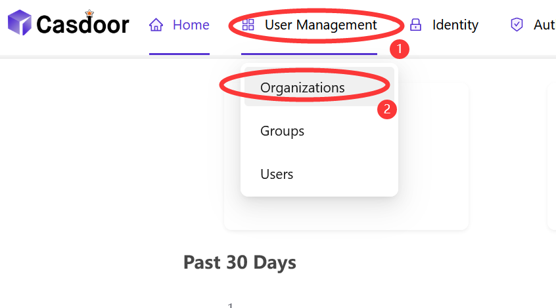The width and height of the screenshot is (556, 308).
Task: Click the shield check icon
Action: pos(517,25)
